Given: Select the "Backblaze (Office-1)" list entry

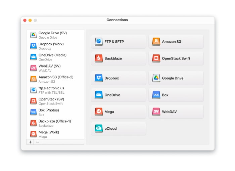Looking at the screenshot, I should [55, 123].
